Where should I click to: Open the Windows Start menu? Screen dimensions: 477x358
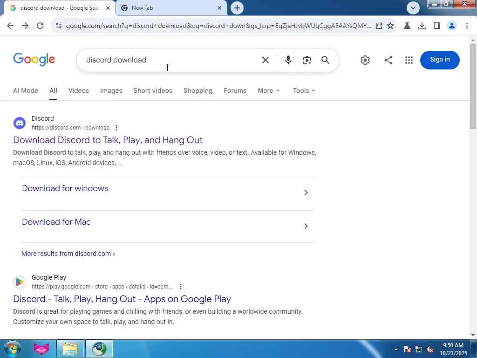[x=12, y=349]
